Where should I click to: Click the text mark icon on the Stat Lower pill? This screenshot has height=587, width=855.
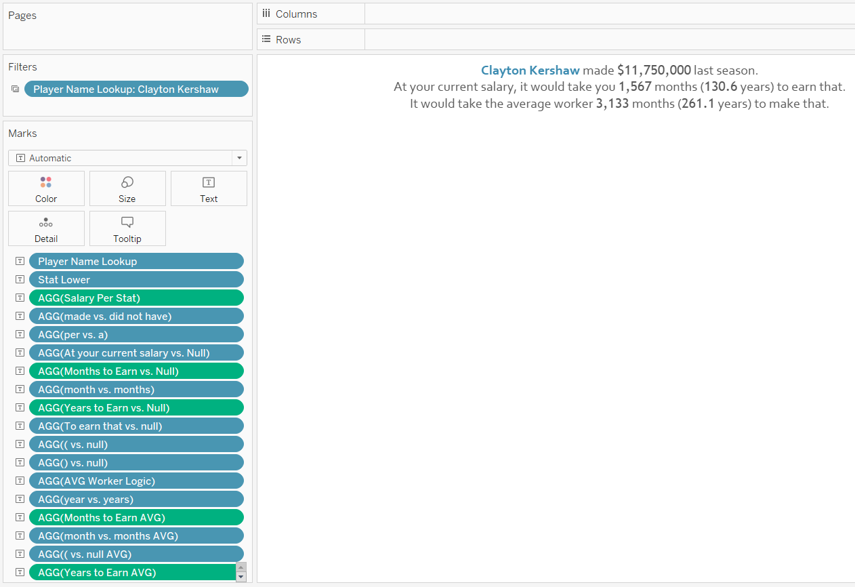coord(20,279)
